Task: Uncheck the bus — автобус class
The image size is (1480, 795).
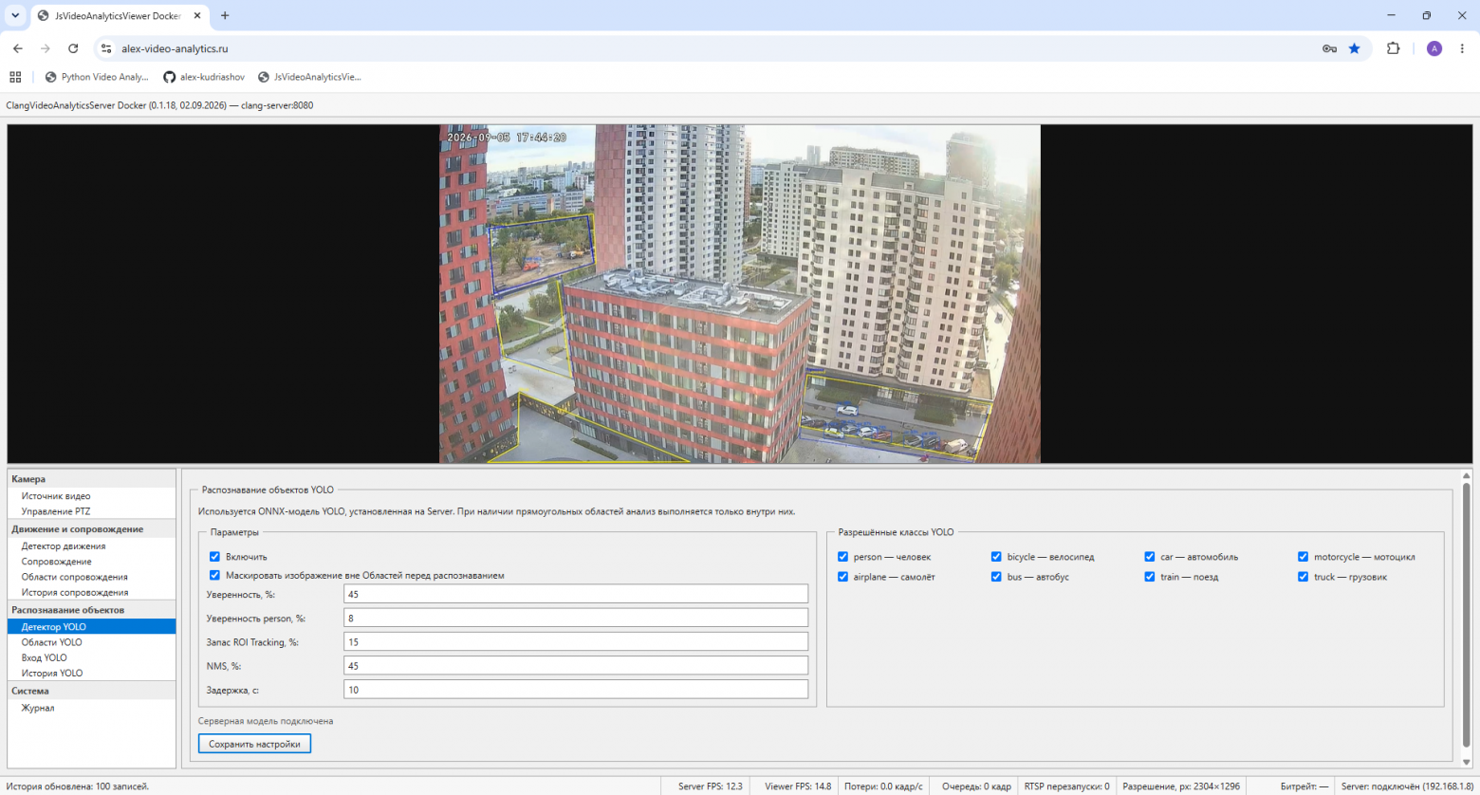Action: tap(996, 577)
